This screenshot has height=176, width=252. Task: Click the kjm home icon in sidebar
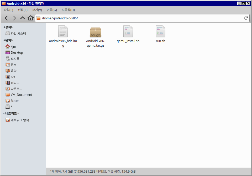pyautogui.click(x=8, y=46)
